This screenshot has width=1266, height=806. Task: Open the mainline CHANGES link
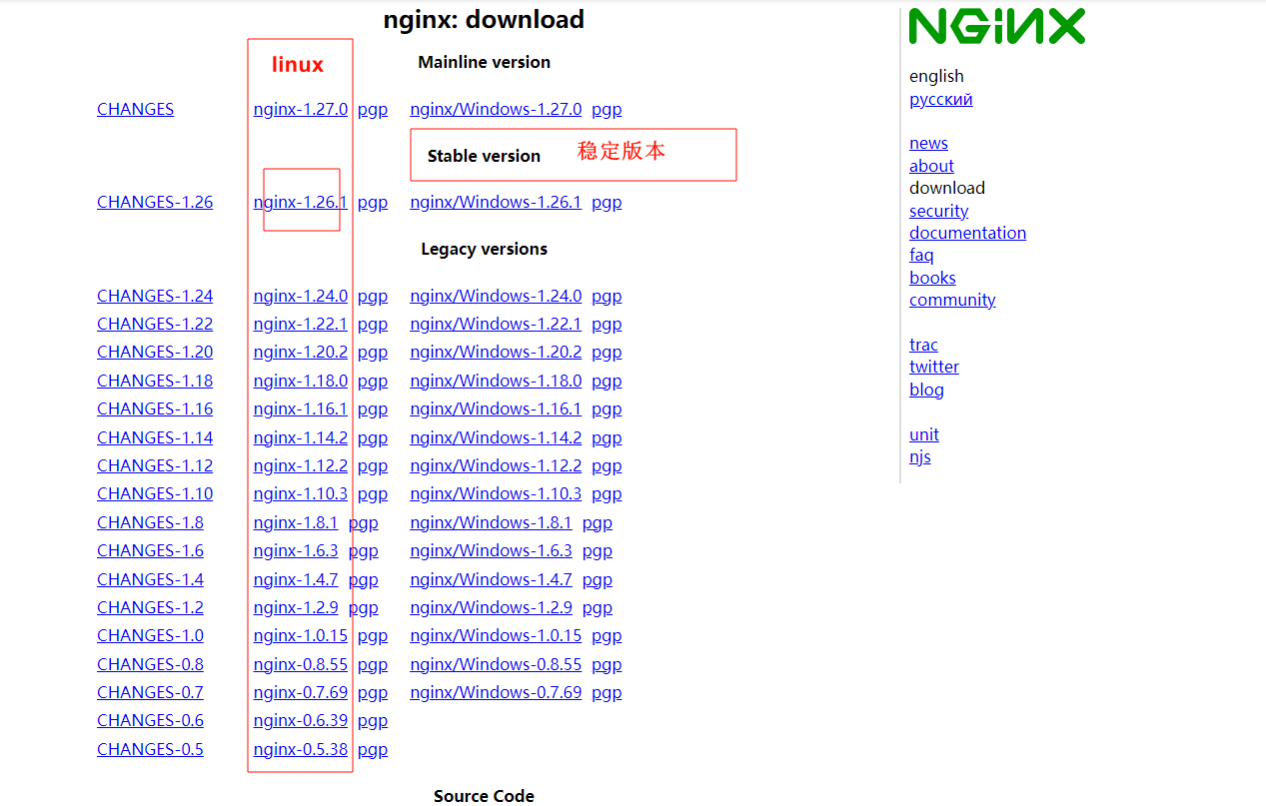[135, 109]
